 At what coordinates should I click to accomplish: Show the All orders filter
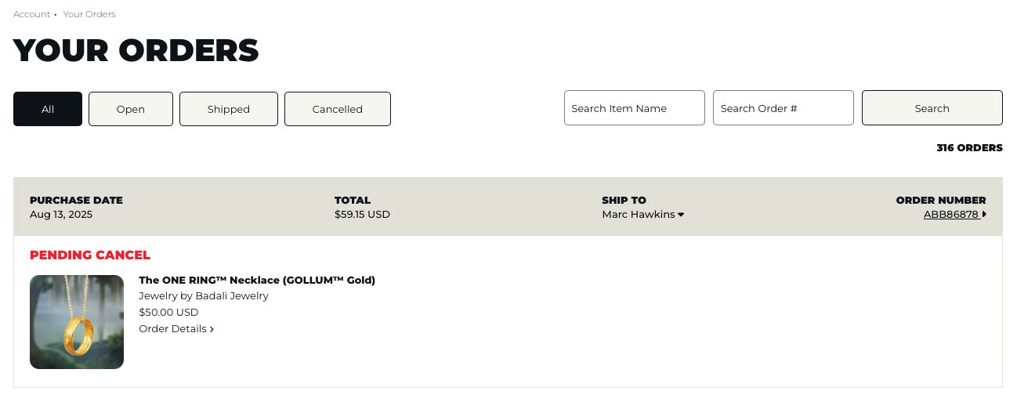pos(48,109)
